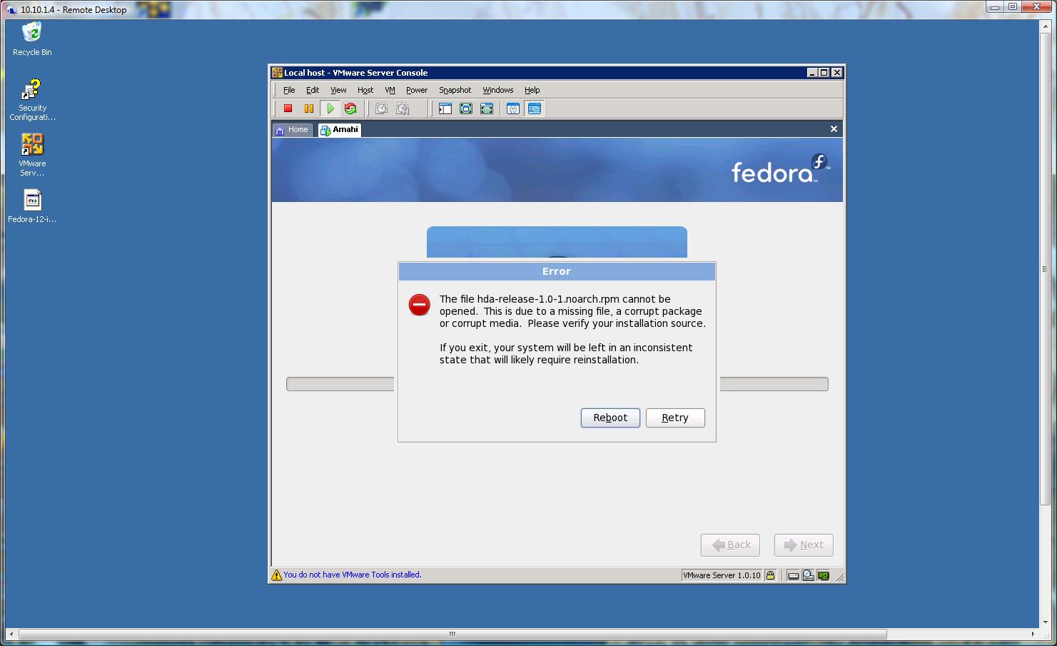The height and width of the screenshot is (646, 1057).
Task: Click the horizontal scrollbar of Remote Desktop
Action: click(x=452, y=634)
